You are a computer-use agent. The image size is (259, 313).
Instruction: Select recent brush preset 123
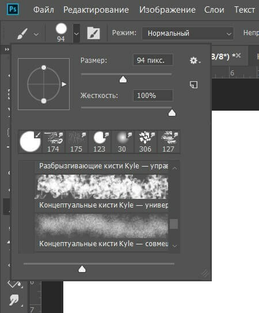[x=100, y=142]
